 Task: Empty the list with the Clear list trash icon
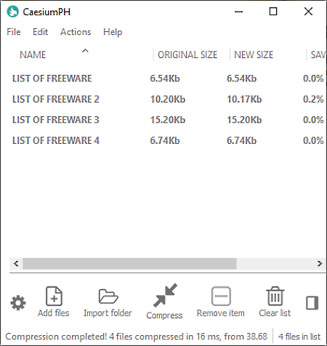pos(275,296)
